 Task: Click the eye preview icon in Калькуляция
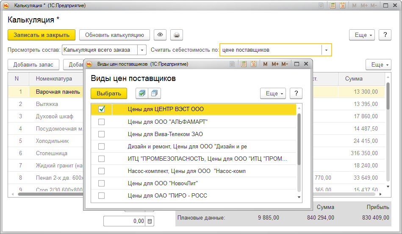(160, 35)
